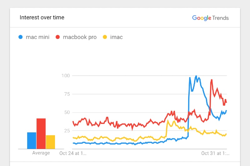Screen dimensions: 250x166
Task: Click the red dot beside macbook pro
Action: [57, 37]
